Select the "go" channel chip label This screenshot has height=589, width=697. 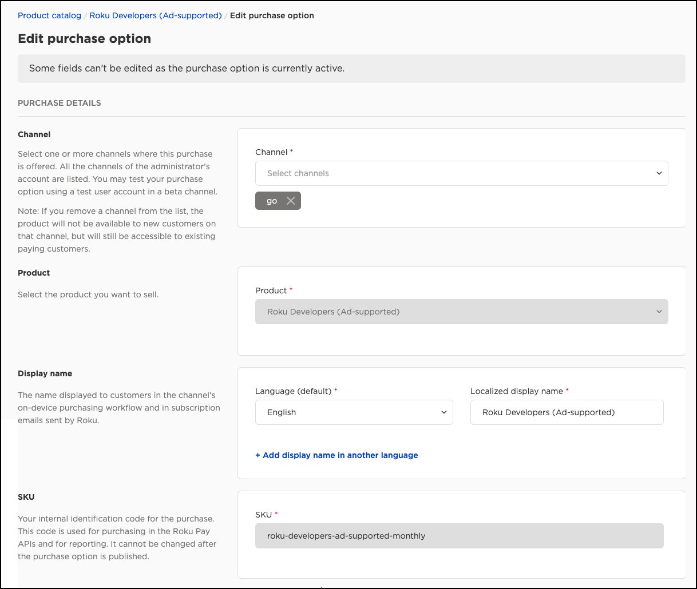[x=272, y=201]
